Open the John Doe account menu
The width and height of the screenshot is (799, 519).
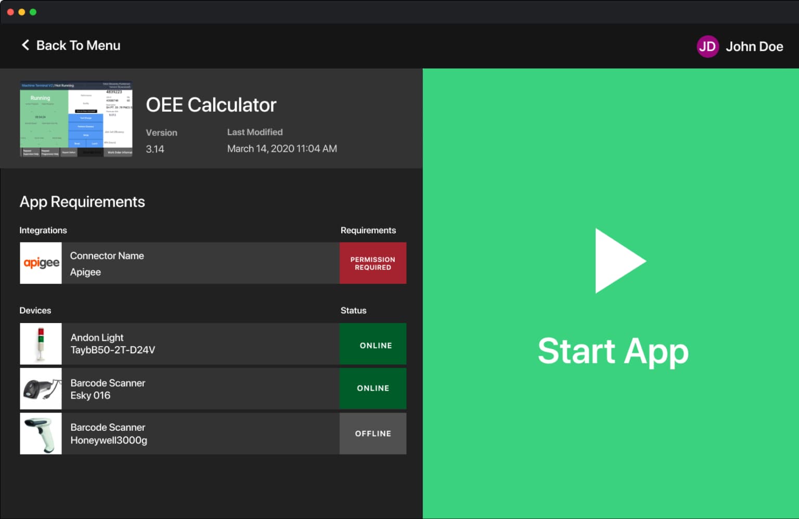755,46
